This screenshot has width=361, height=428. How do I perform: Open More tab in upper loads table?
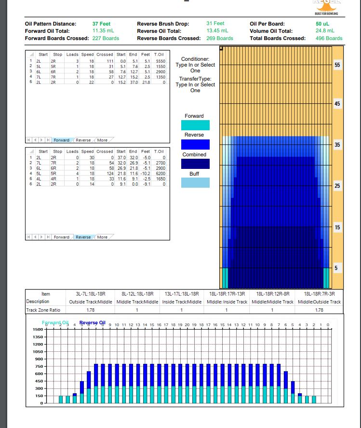102,140
